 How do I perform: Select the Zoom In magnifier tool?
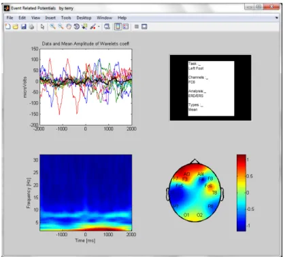point(52,26)
